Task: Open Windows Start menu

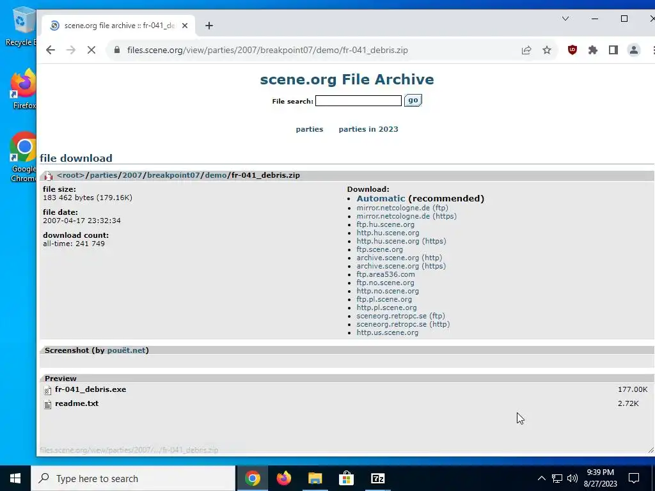Action: click(15, 478)
